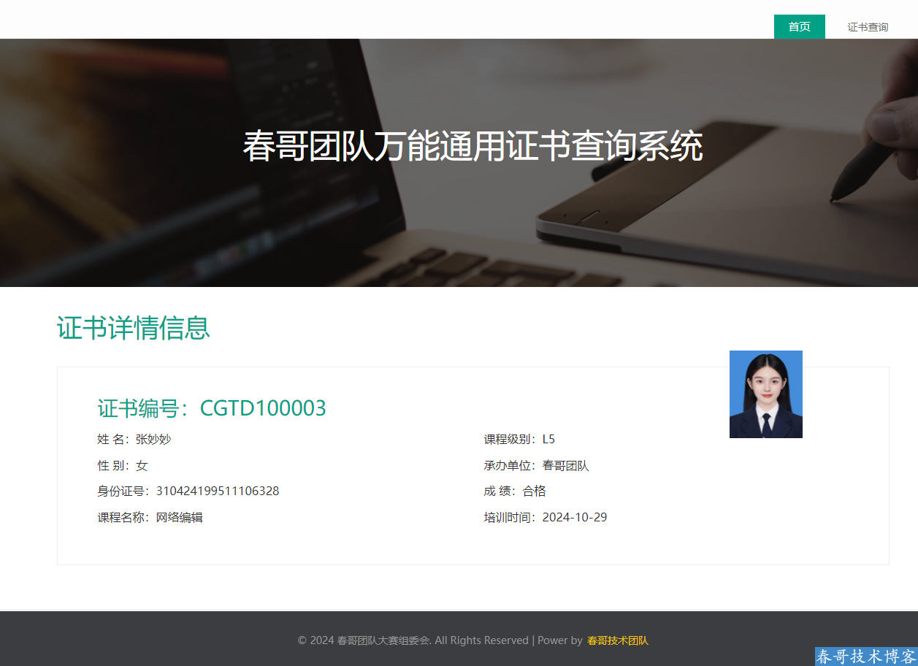Click the course name 网络编辑
The image size is (918, 666).
pos(180,518)
